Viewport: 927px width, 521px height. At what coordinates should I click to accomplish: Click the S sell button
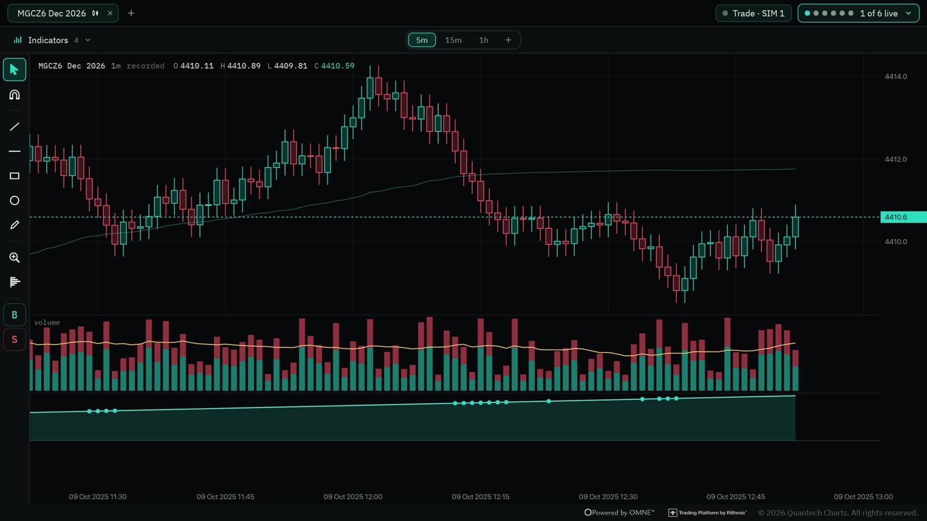point(14,339)
